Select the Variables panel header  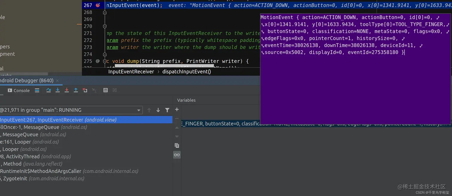[186, 100]
